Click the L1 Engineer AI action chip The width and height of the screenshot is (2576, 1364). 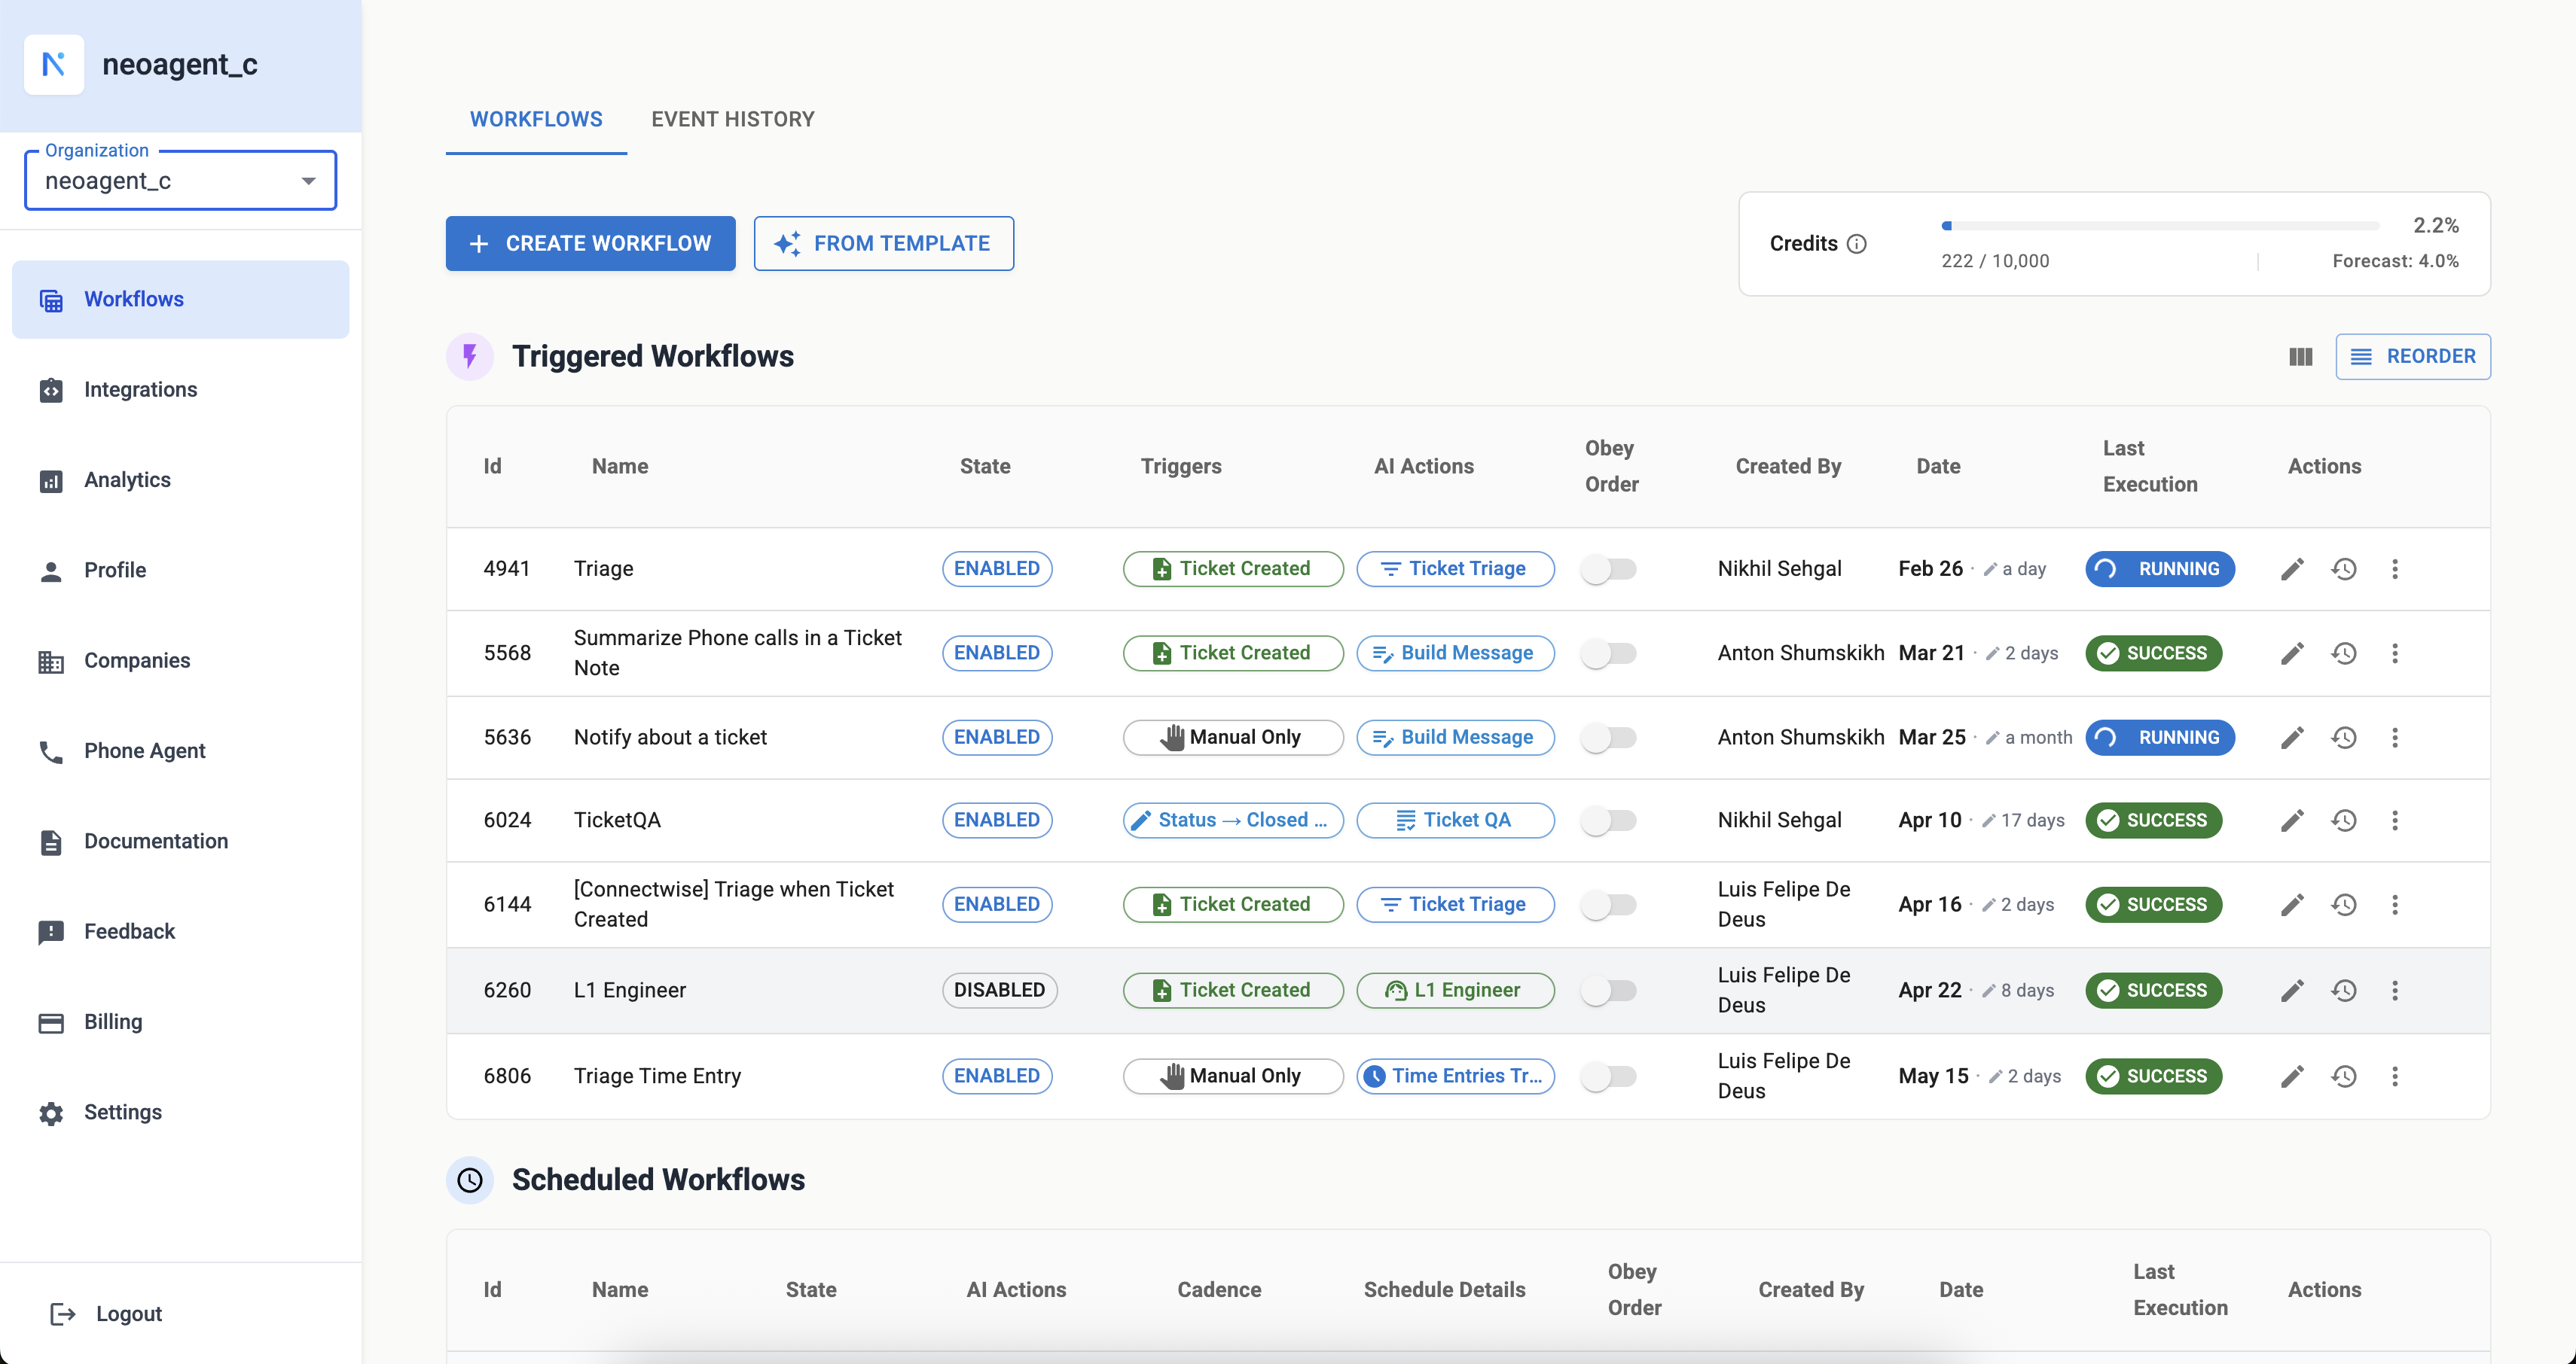click(1455, 991)
